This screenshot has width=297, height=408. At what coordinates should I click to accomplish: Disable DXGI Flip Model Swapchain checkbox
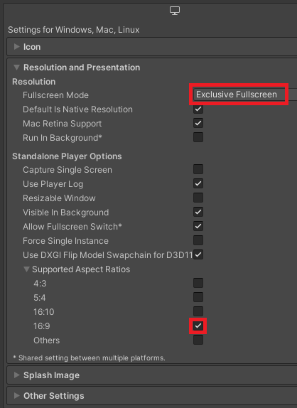[x=198, y=254]
